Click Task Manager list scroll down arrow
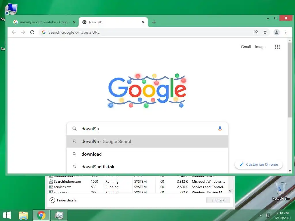This screenshot has width=295, height=221. 230,191
